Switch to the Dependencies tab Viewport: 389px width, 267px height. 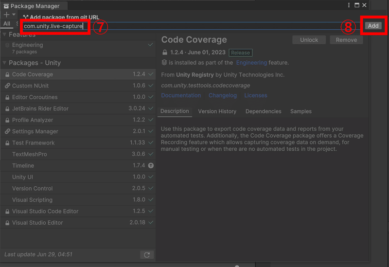[x=263, y=111]
